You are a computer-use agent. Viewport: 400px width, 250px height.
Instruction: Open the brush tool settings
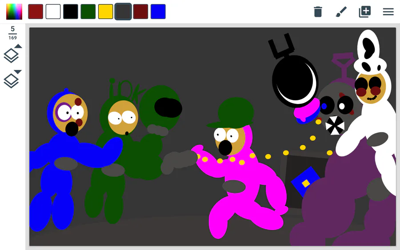click(x=341, y=12)
